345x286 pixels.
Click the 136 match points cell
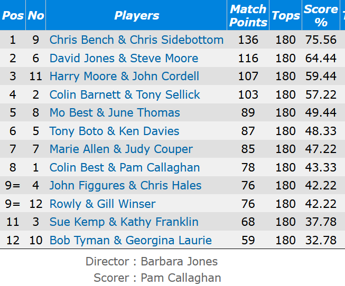pos(248,40)
